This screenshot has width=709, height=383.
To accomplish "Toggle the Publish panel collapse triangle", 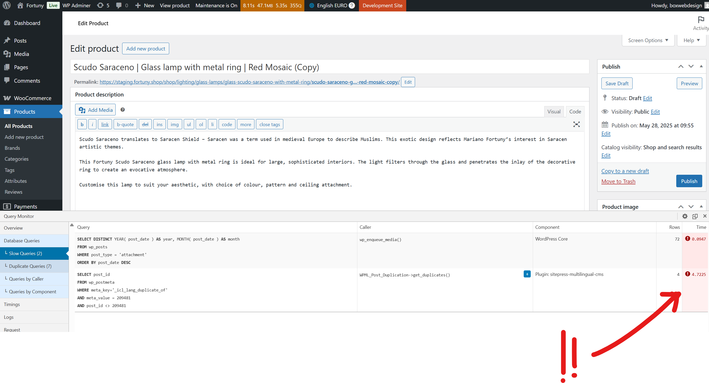I will (x=701, y=66).
